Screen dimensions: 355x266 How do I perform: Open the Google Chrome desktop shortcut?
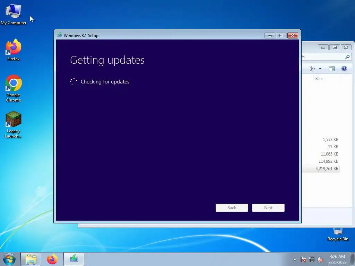14,88
